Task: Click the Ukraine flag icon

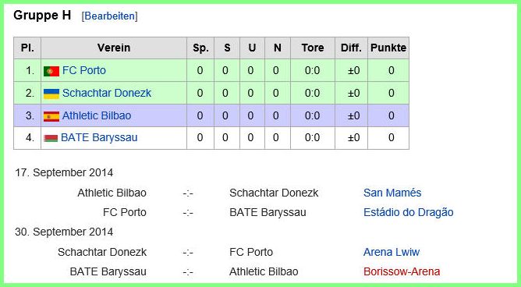Action: point(51,94)
